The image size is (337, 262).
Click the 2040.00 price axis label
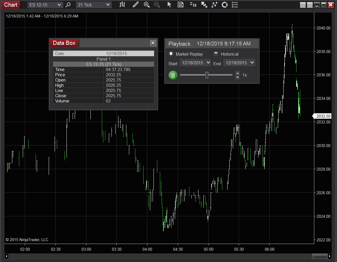click(323, 28)
